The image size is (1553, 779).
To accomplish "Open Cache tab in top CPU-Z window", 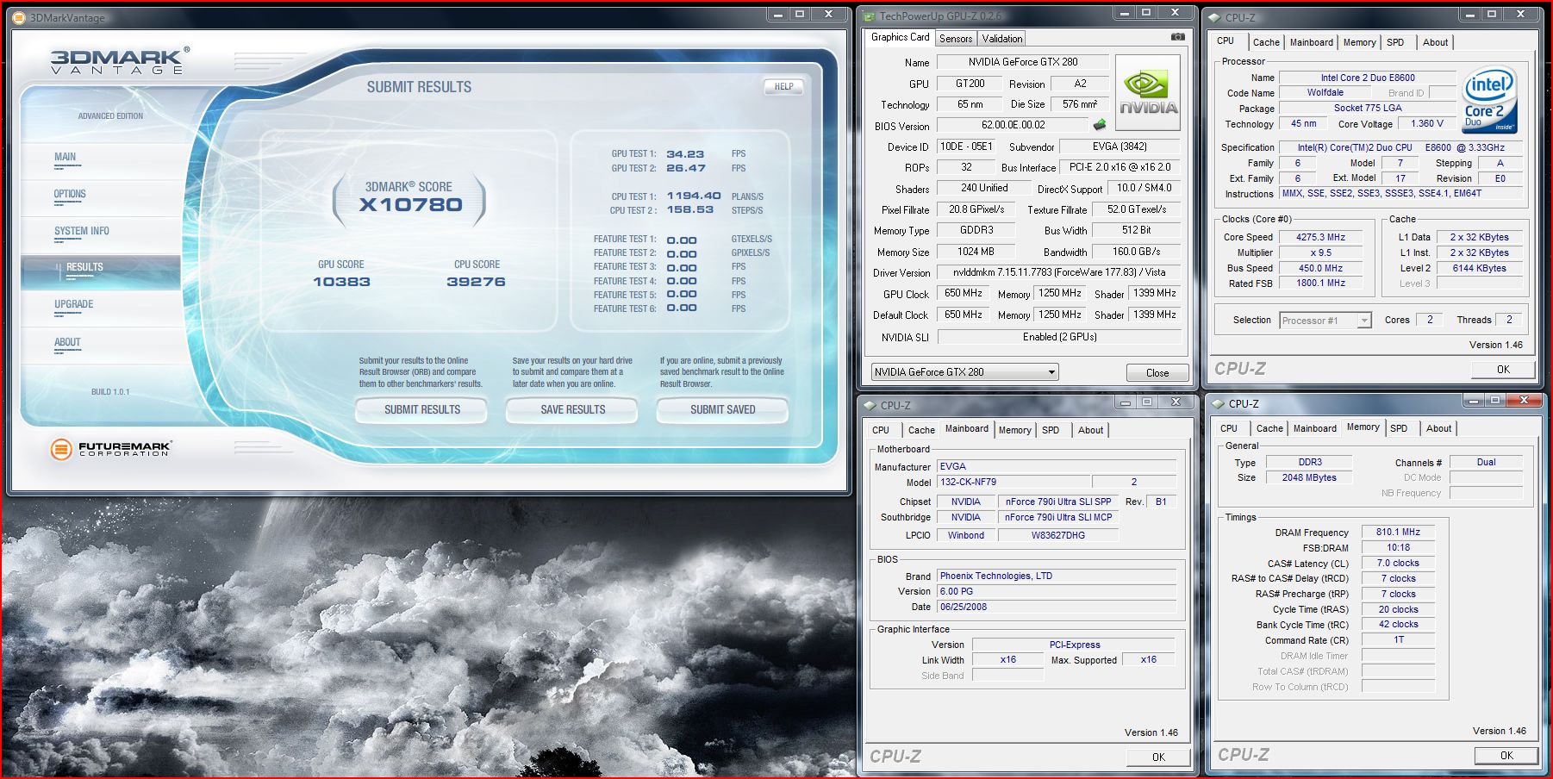I will 1266,42.
